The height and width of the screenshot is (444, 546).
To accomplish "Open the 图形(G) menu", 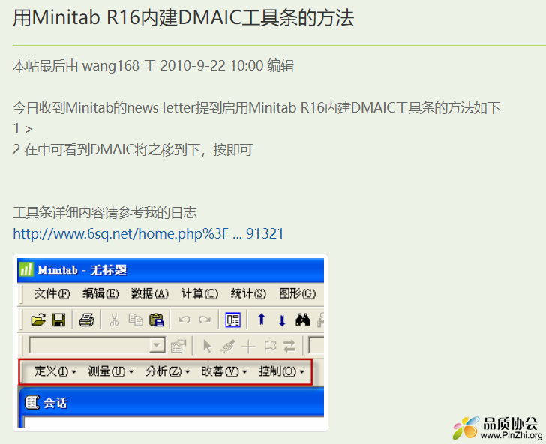I will pyautogui.click(x=297, y=293).
